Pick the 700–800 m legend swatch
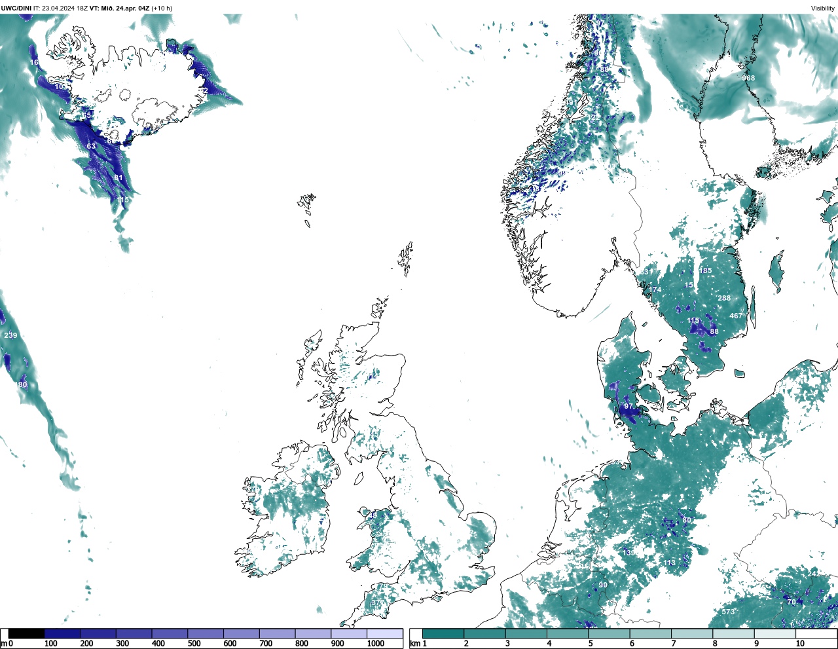Viewport: 838px width, 649px height. [x=277, y=634]
